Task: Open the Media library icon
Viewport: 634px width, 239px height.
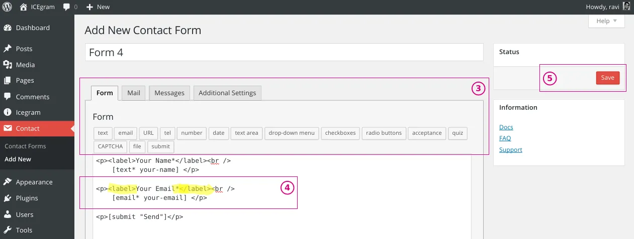Action: click(8, 65)
